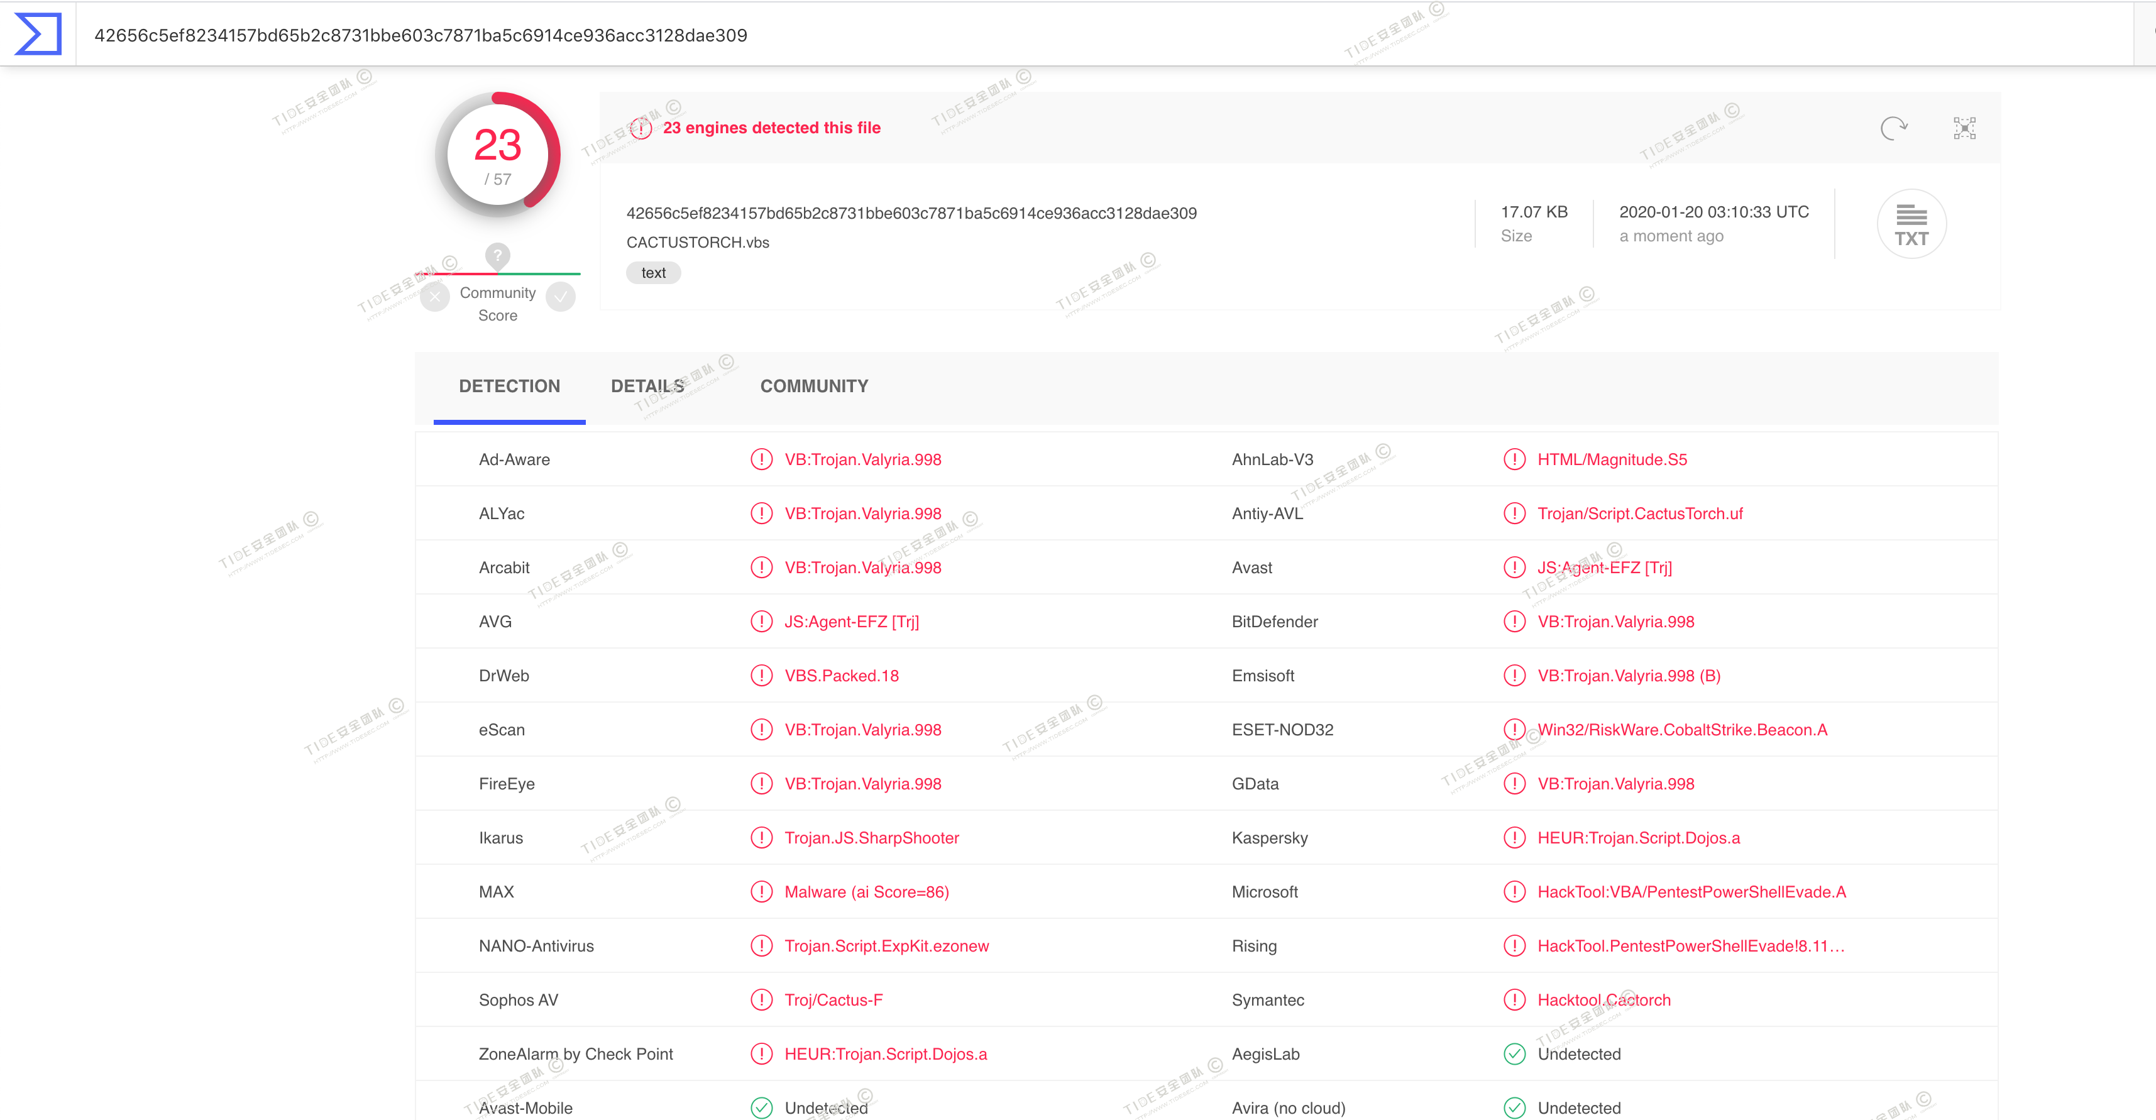Viewport: 2156px width, 1120px height.
Task: Vote harmless with the check community button
Action: coord(561,297)
